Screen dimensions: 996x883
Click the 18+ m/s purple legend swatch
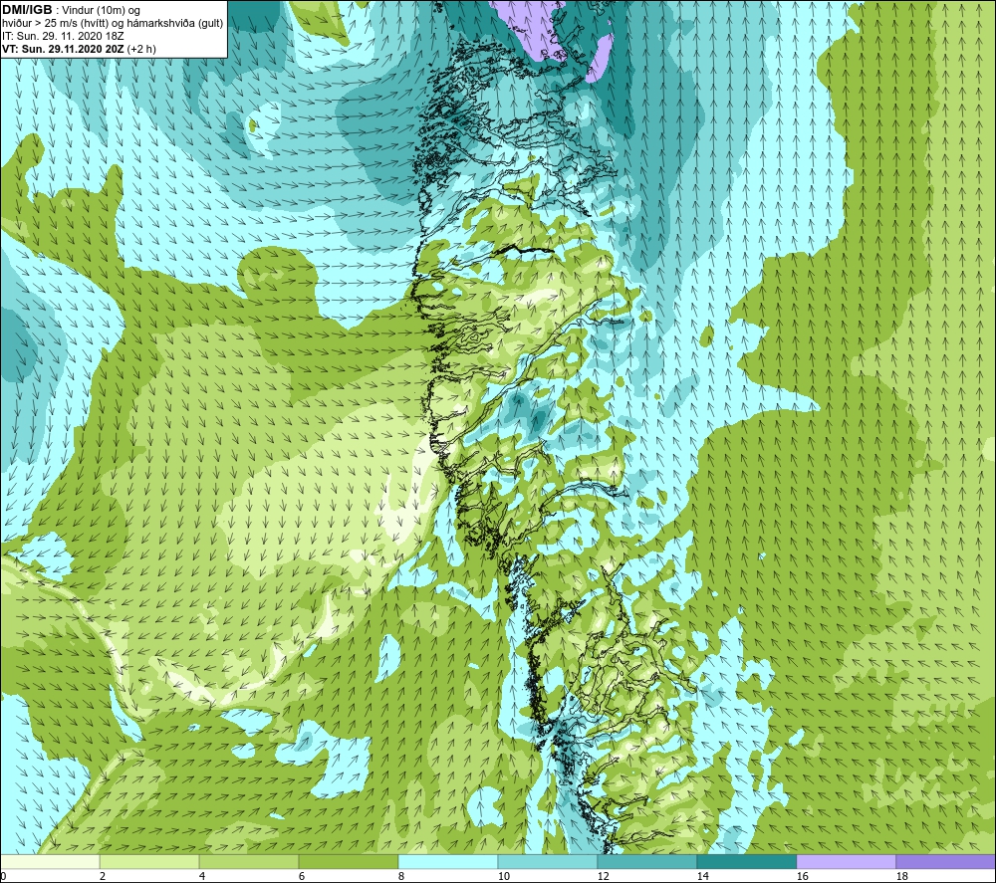coord(945,862)
